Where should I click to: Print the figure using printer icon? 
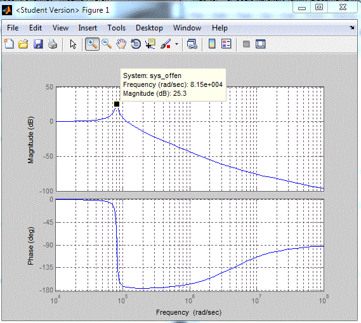point(53,44)
